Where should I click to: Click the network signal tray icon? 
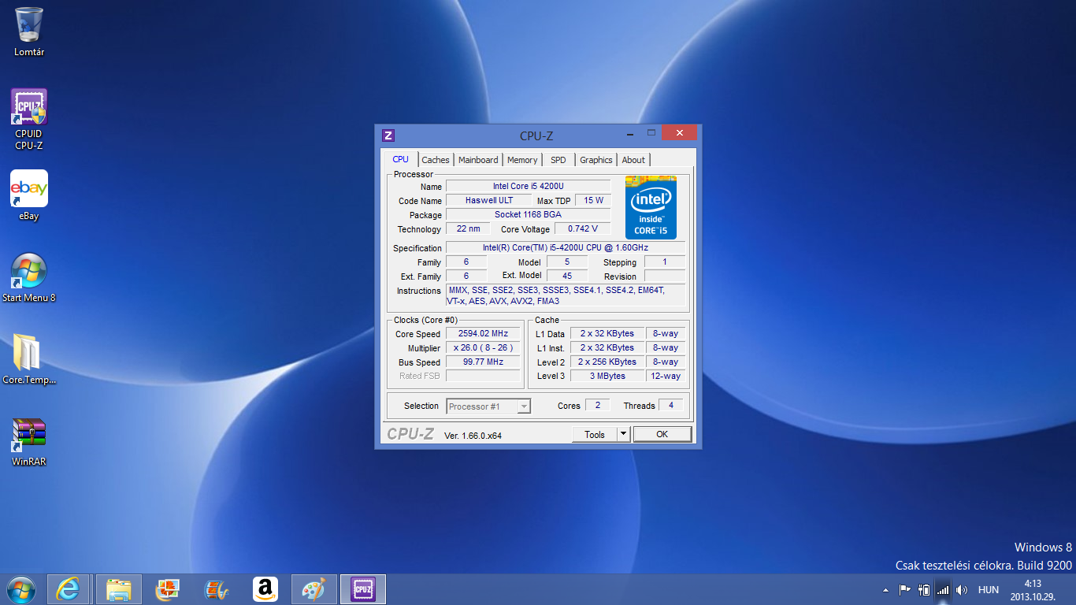coord(943,589)
